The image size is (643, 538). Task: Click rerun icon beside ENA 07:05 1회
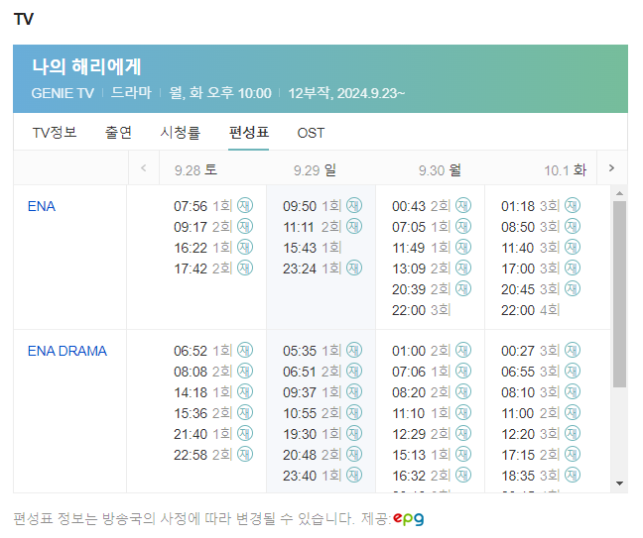(x=463, y=227)
